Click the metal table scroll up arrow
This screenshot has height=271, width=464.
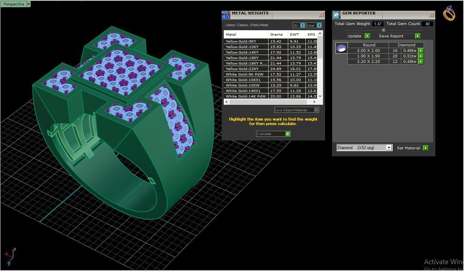coord(320,33)
